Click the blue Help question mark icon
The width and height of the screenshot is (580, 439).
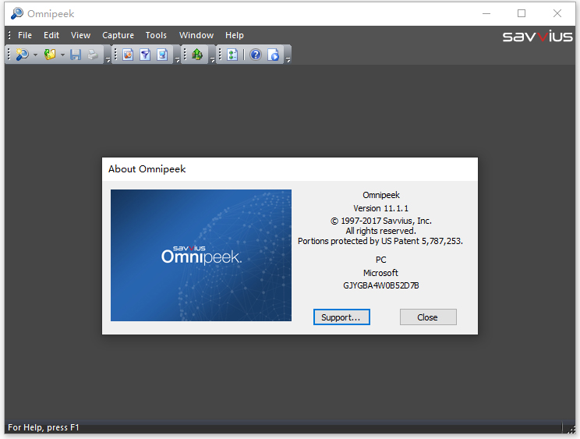click(256, 55)
